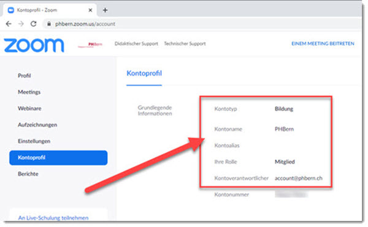This screenshot has height=227, width=368.
Task: Click the browser back arrow
Action: tap(9, 24)
